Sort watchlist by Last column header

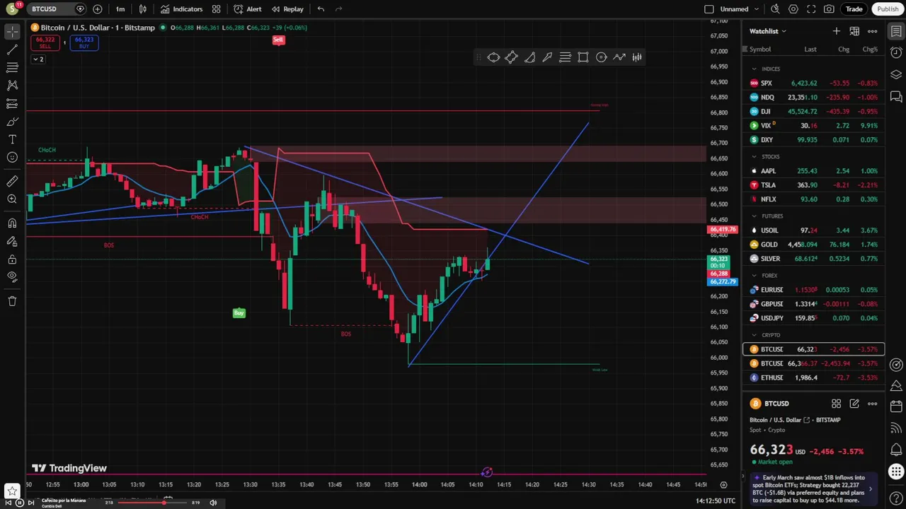point(810,49)
